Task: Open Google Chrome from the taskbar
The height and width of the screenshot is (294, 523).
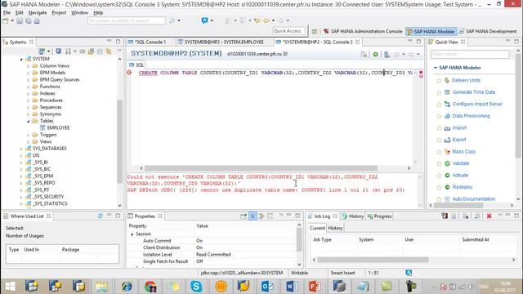Action: pos(150,287)
